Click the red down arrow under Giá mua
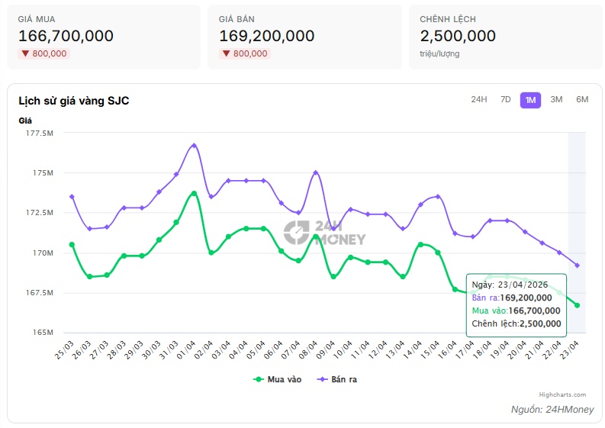 pyautogui.click(x=25, y=53)
